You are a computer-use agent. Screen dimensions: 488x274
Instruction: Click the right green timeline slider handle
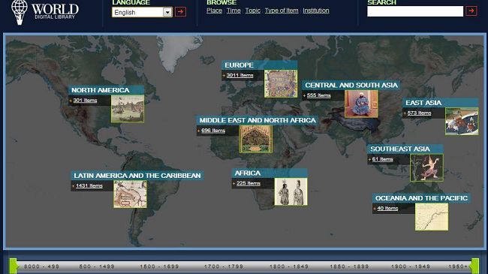(x=475, y=266)
